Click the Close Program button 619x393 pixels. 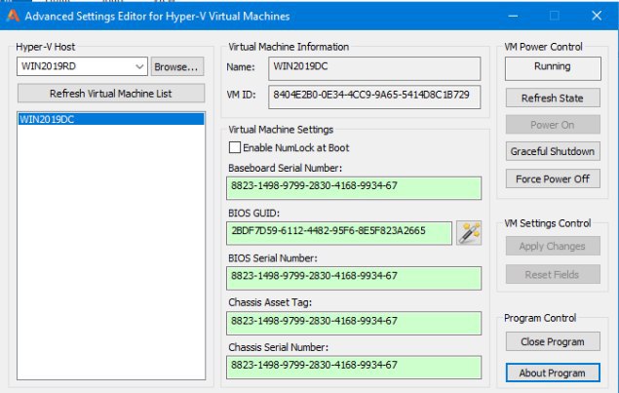(553, 341)
